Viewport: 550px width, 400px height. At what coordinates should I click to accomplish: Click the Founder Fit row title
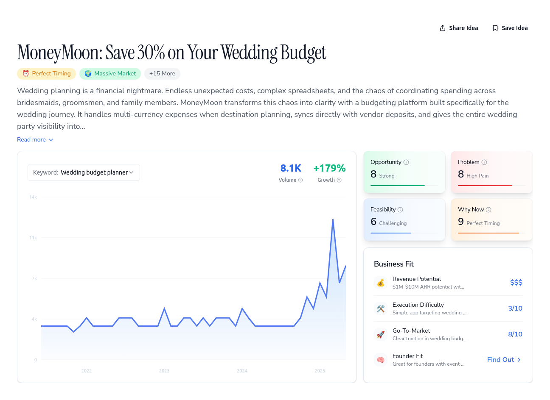pos(407,356)
